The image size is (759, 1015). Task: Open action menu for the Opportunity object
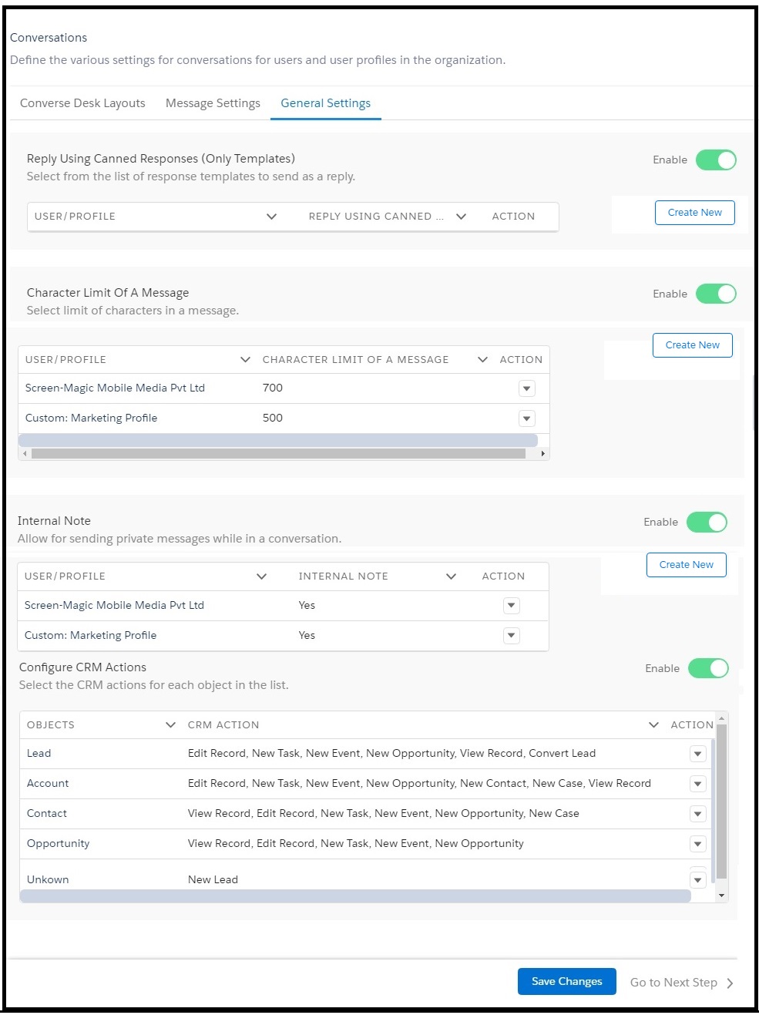(x=697, y=843)
